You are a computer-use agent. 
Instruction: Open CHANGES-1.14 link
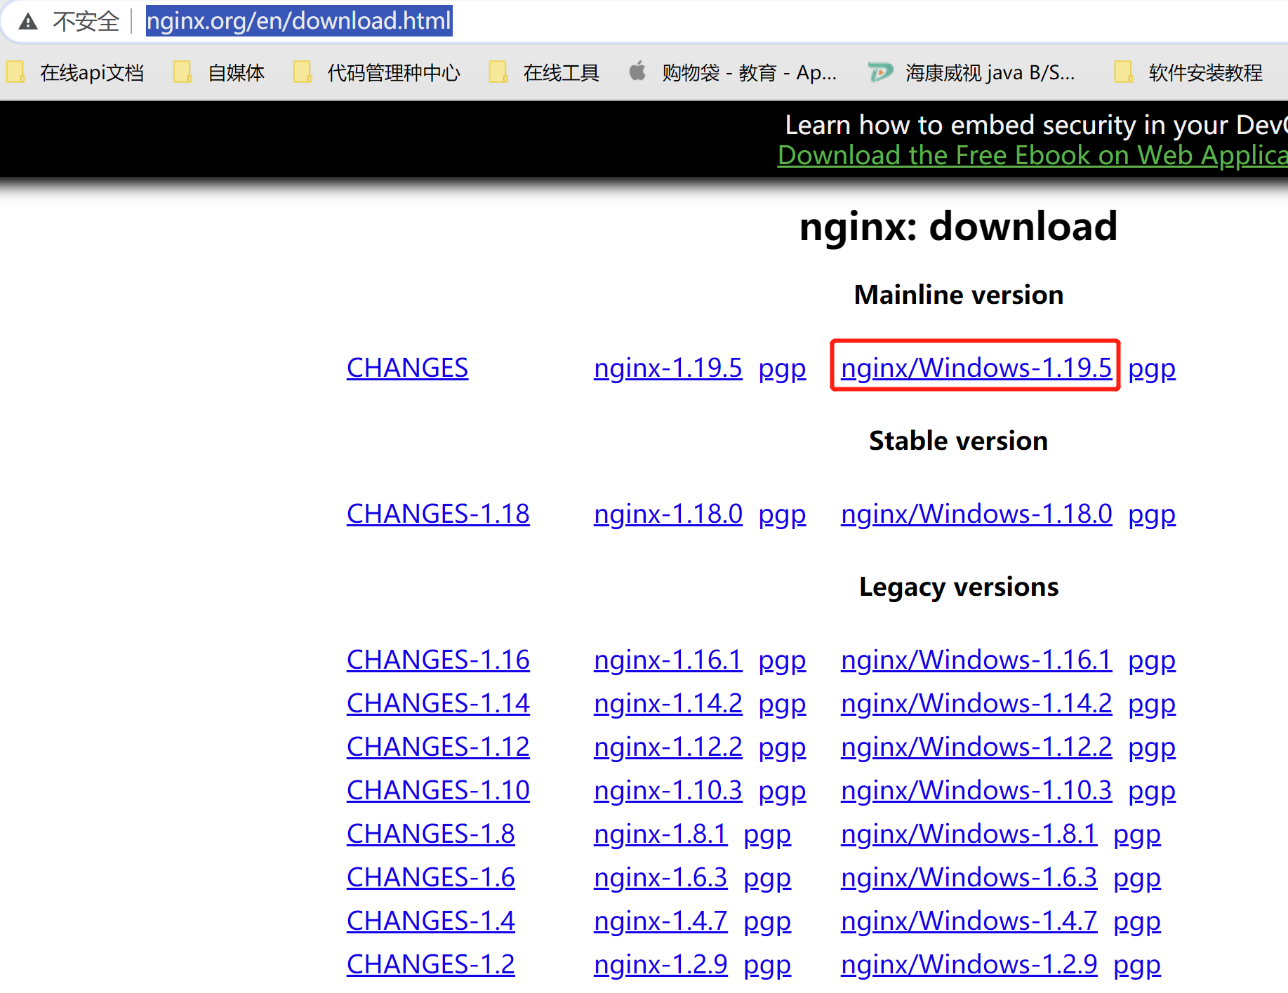point(438,704)
